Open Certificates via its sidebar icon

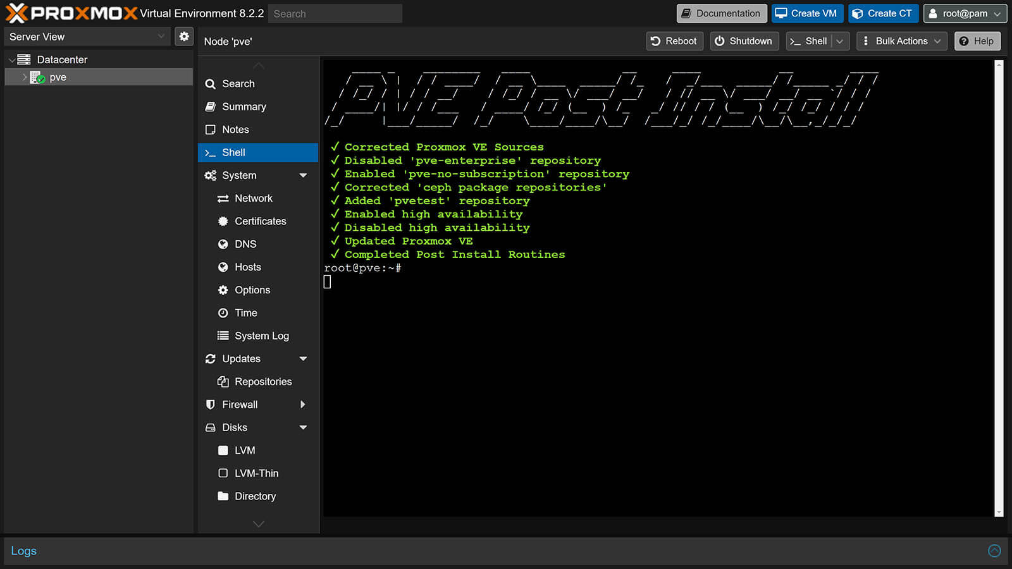point(223,221)
